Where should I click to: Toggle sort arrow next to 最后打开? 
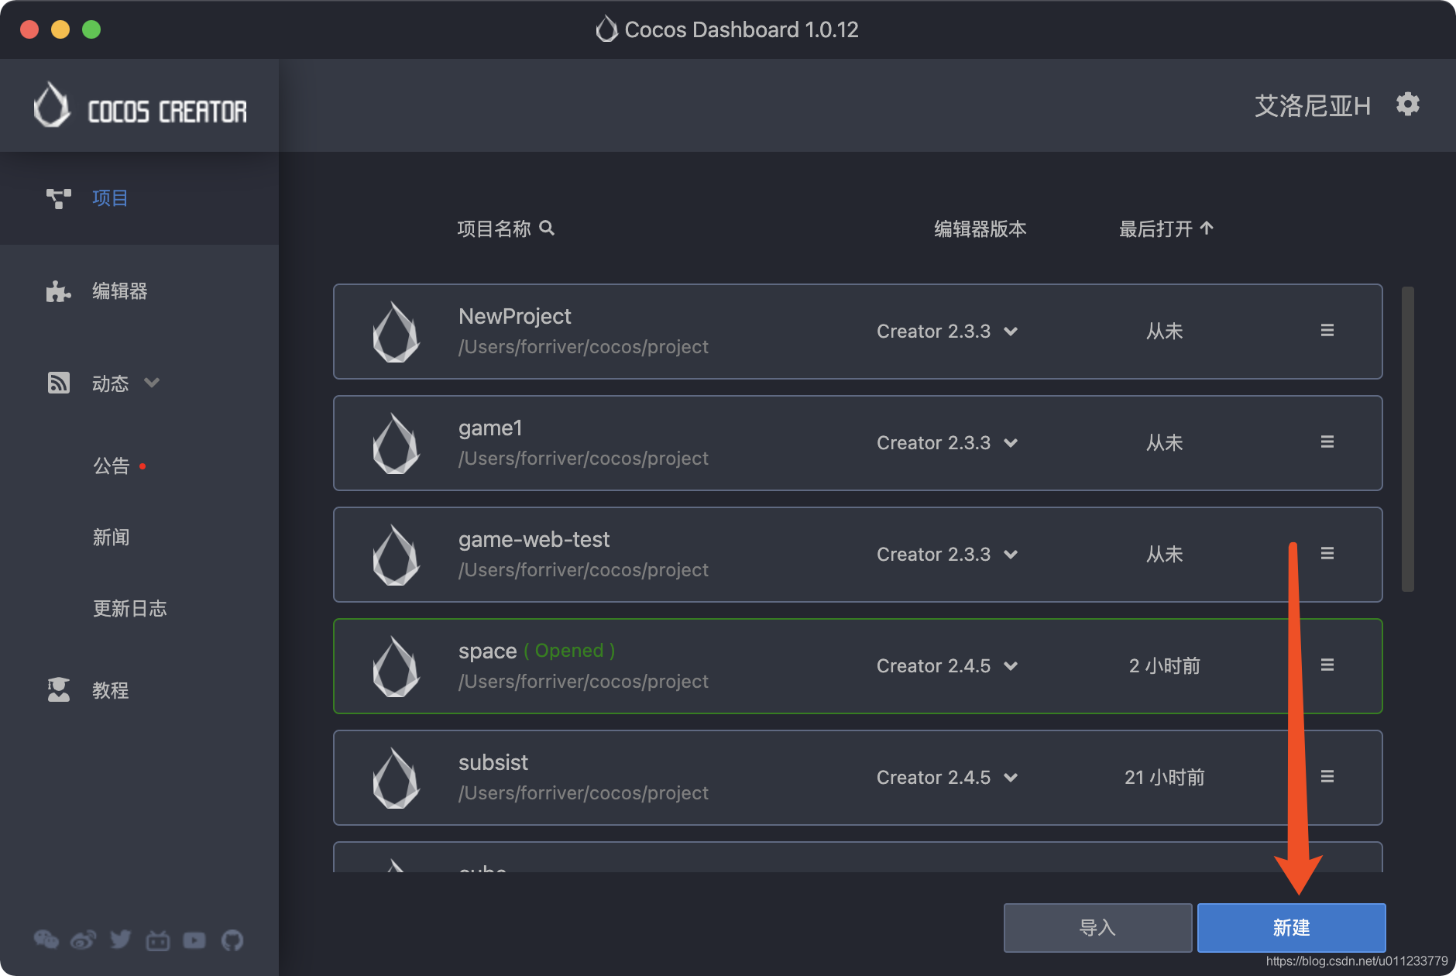tap(1207, 228)
